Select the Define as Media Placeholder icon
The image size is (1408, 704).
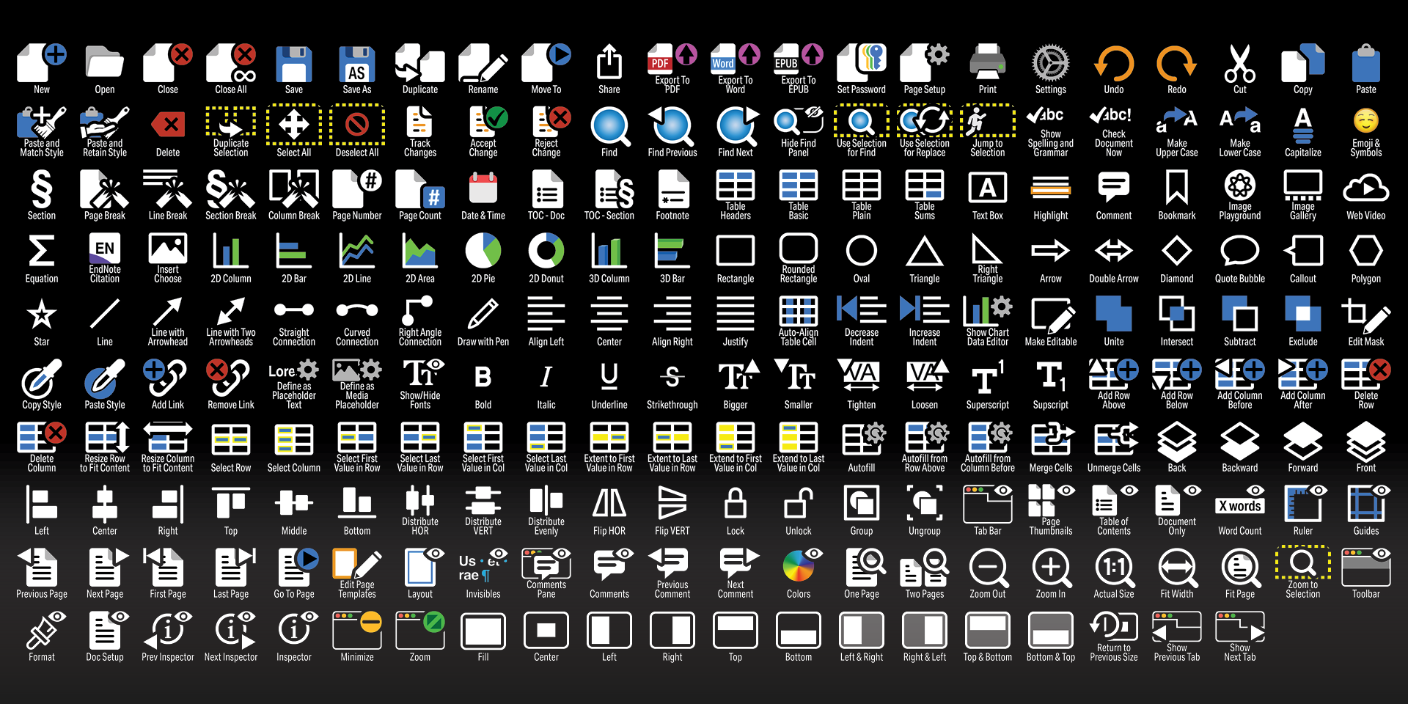click(x=357, y=370)
